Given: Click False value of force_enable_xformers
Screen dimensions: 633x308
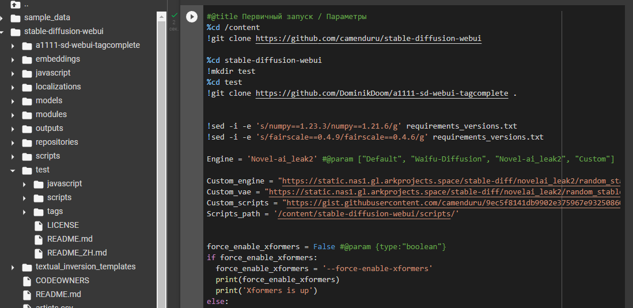Looking at the screenshot, I should pos(324,246).
